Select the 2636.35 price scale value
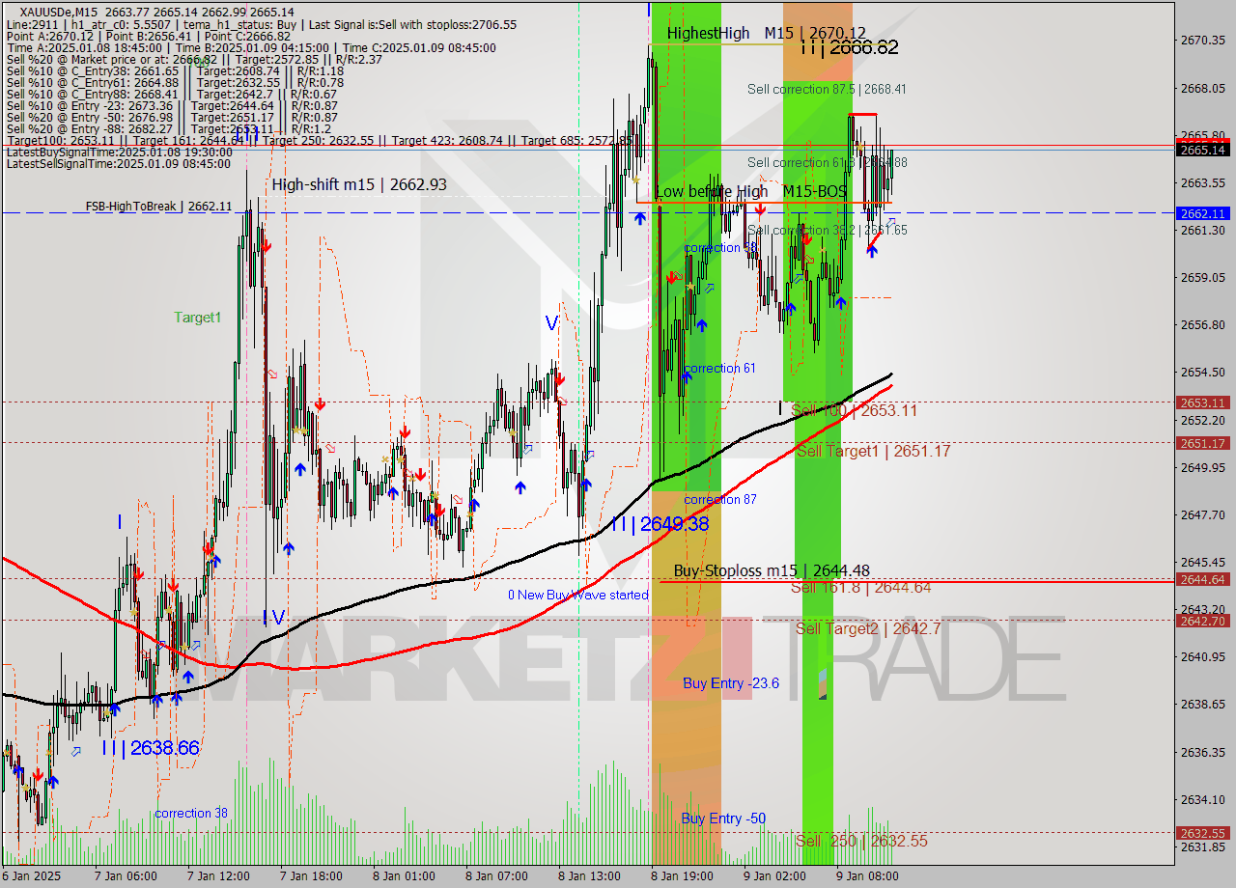Viewport: 1236px width, 888px height. tap(1203, 752)
